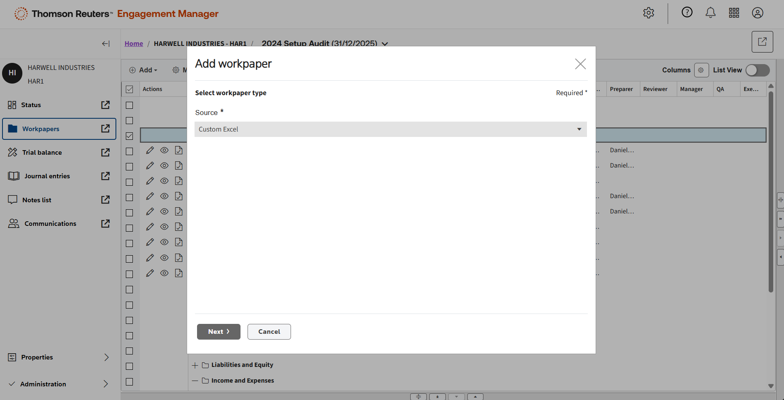Open the Journal entries menu item

[x=47, y=176]
